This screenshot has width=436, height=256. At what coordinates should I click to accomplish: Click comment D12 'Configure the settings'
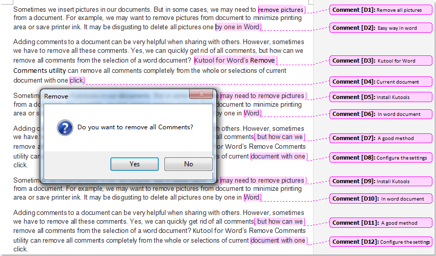(x=380, y=242)
